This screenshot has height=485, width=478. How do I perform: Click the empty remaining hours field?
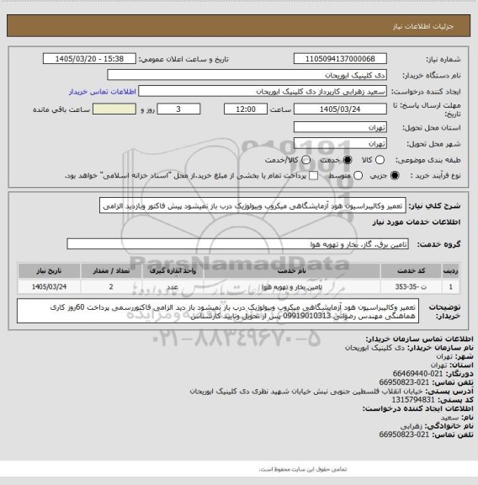[114, 109]
